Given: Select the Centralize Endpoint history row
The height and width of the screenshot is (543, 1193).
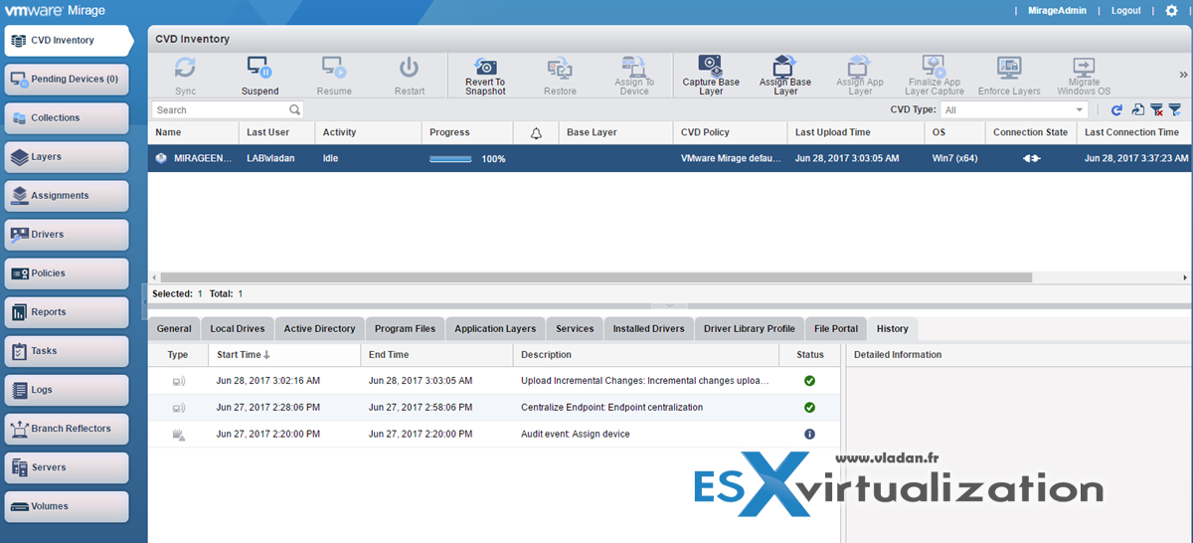Looking at the screenshot, I should (494, 407).
